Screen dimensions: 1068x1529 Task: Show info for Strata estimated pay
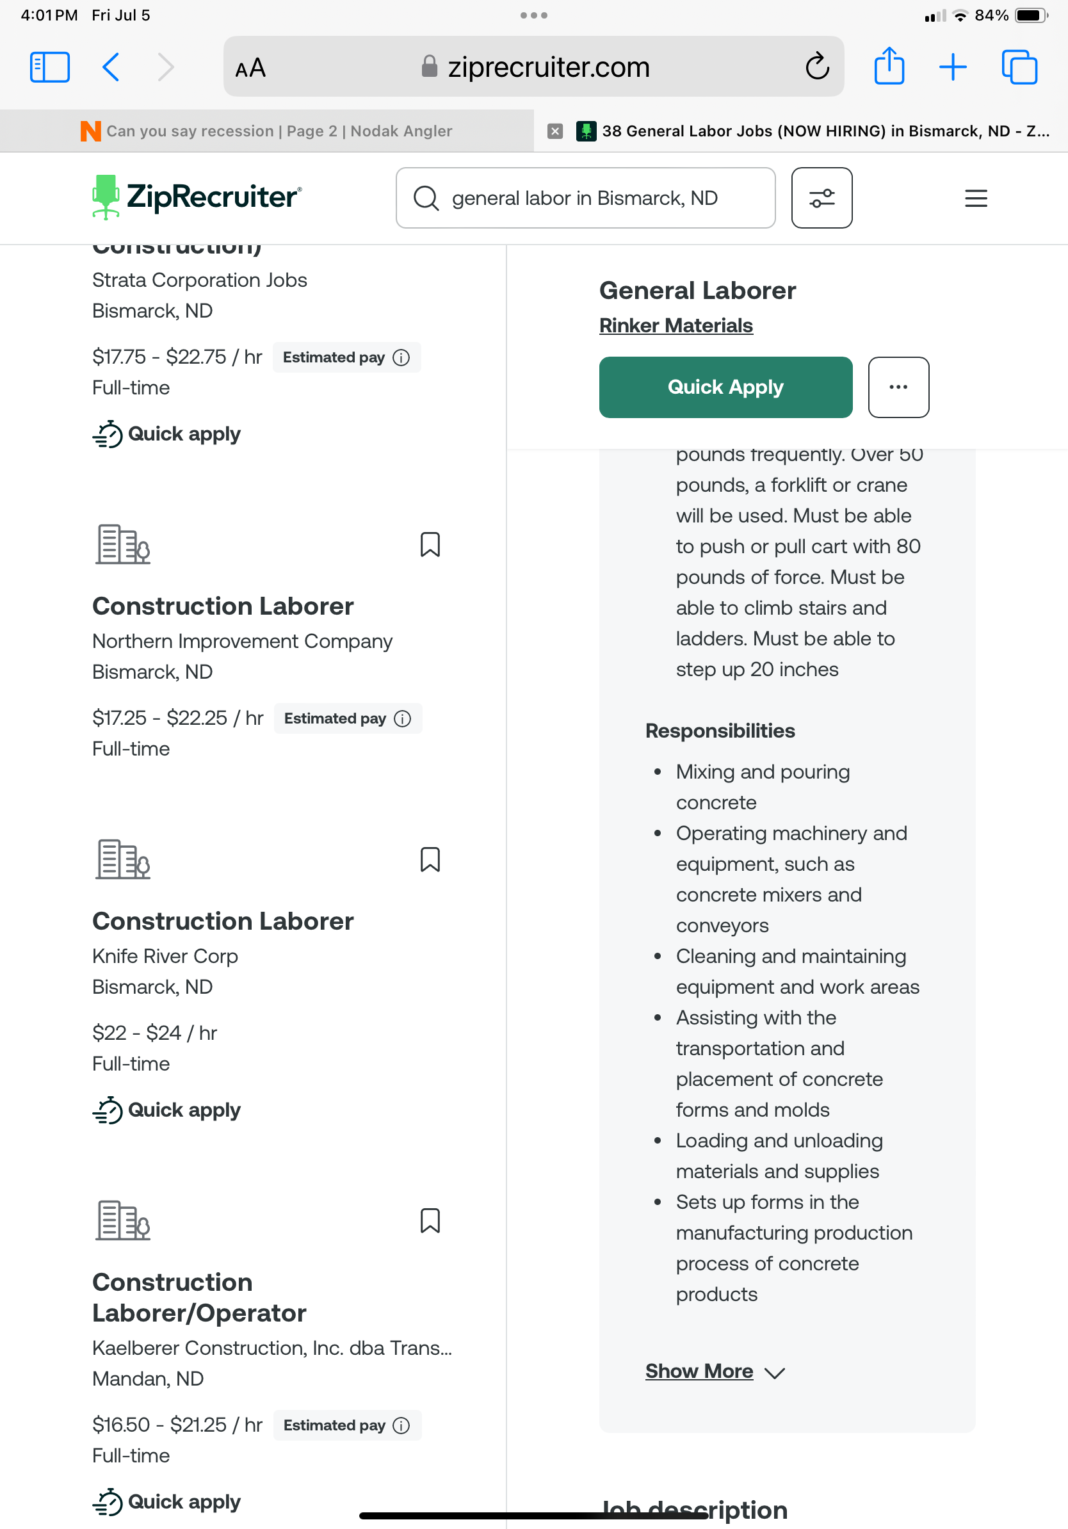(401, 358)
